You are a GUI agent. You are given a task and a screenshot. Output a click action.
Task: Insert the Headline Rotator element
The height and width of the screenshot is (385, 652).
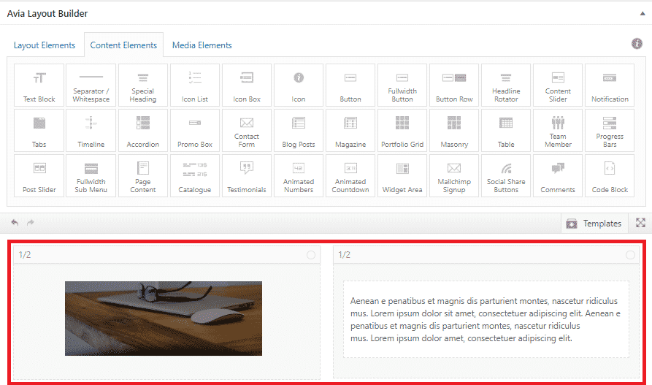point(506,85)
